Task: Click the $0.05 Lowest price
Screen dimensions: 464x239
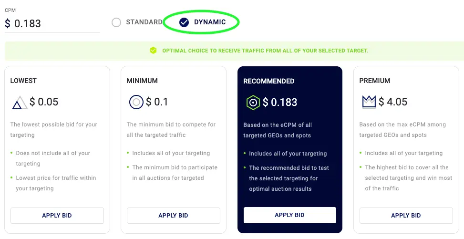Action: coord(44,102)
